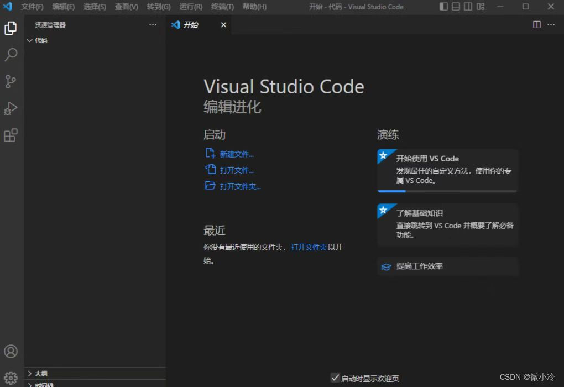Image resolution: width=564 pixels, height=387 pixels.
Task: Open the Manage settings gear
Action: click(11, 377)
